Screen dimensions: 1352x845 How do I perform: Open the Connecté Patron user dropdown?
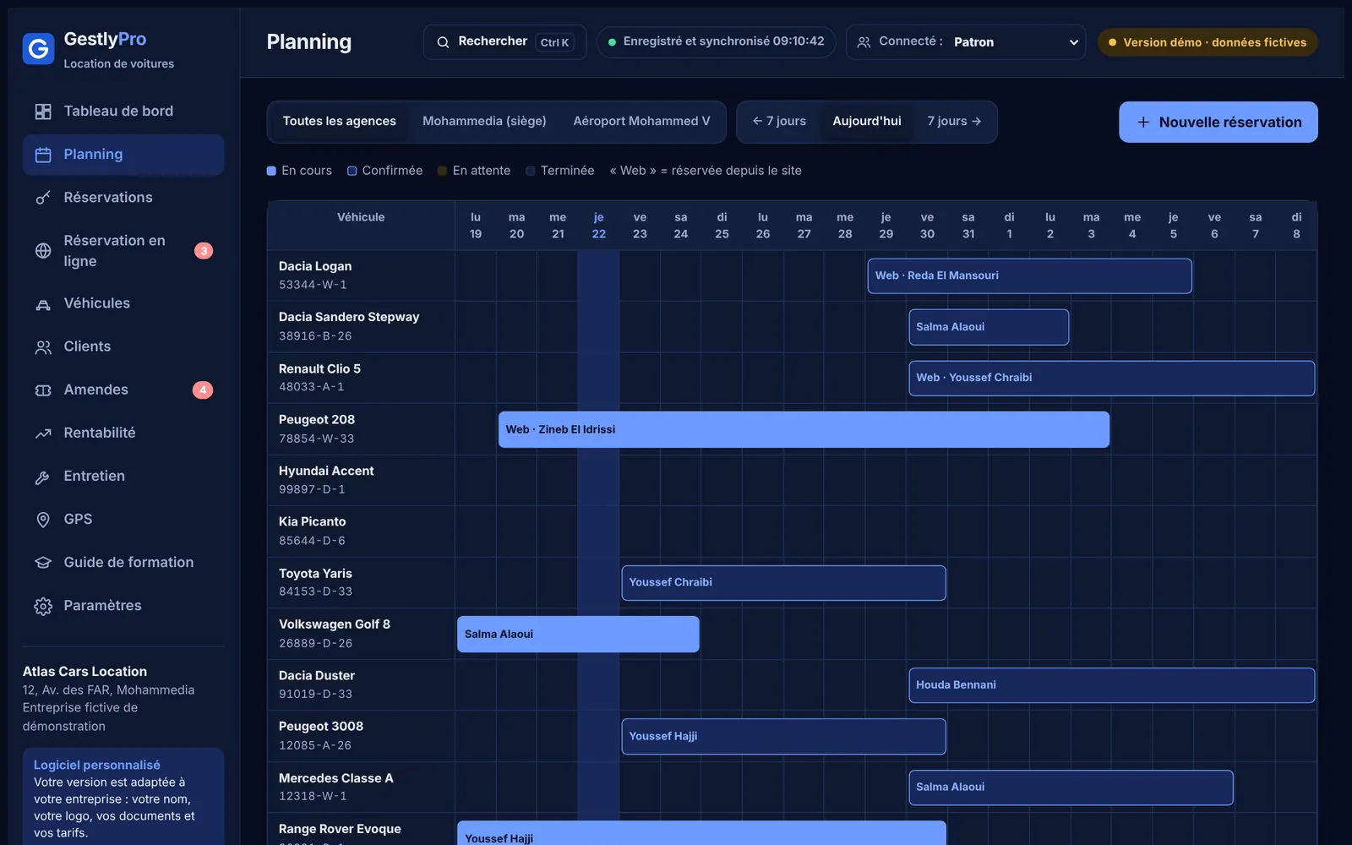coord(966,42)
